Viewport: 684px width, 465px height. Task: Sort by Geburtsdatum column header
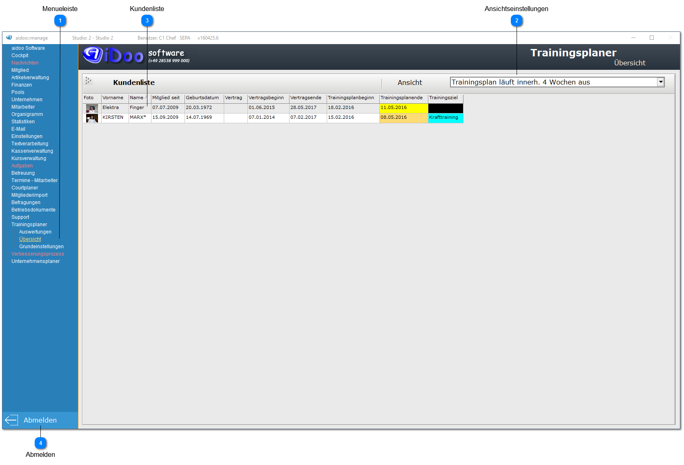coord(204,98)
